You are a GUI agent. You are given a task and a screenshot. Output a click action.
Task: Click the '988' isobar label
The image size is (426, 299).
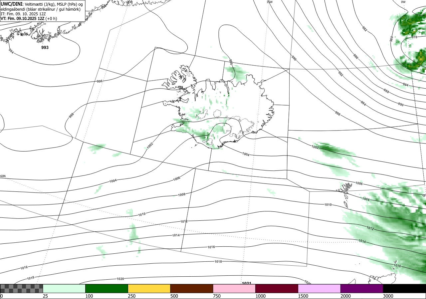click(386, 91)
